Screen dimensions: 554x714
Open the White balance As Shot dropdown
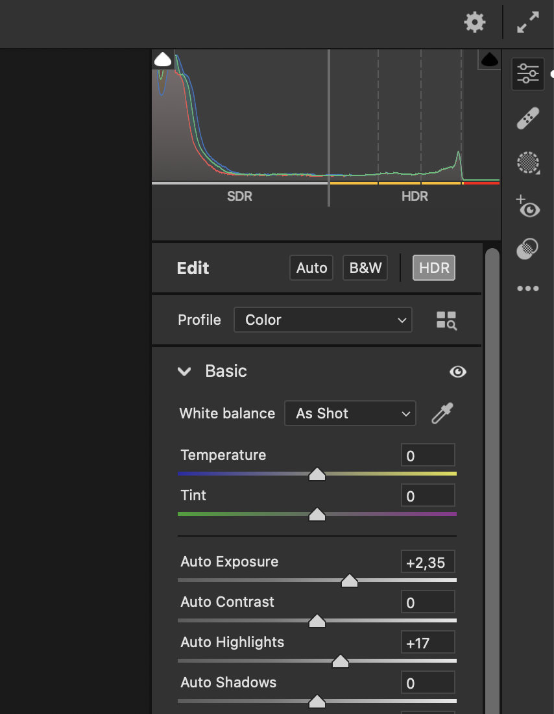[x=350, y=413]
